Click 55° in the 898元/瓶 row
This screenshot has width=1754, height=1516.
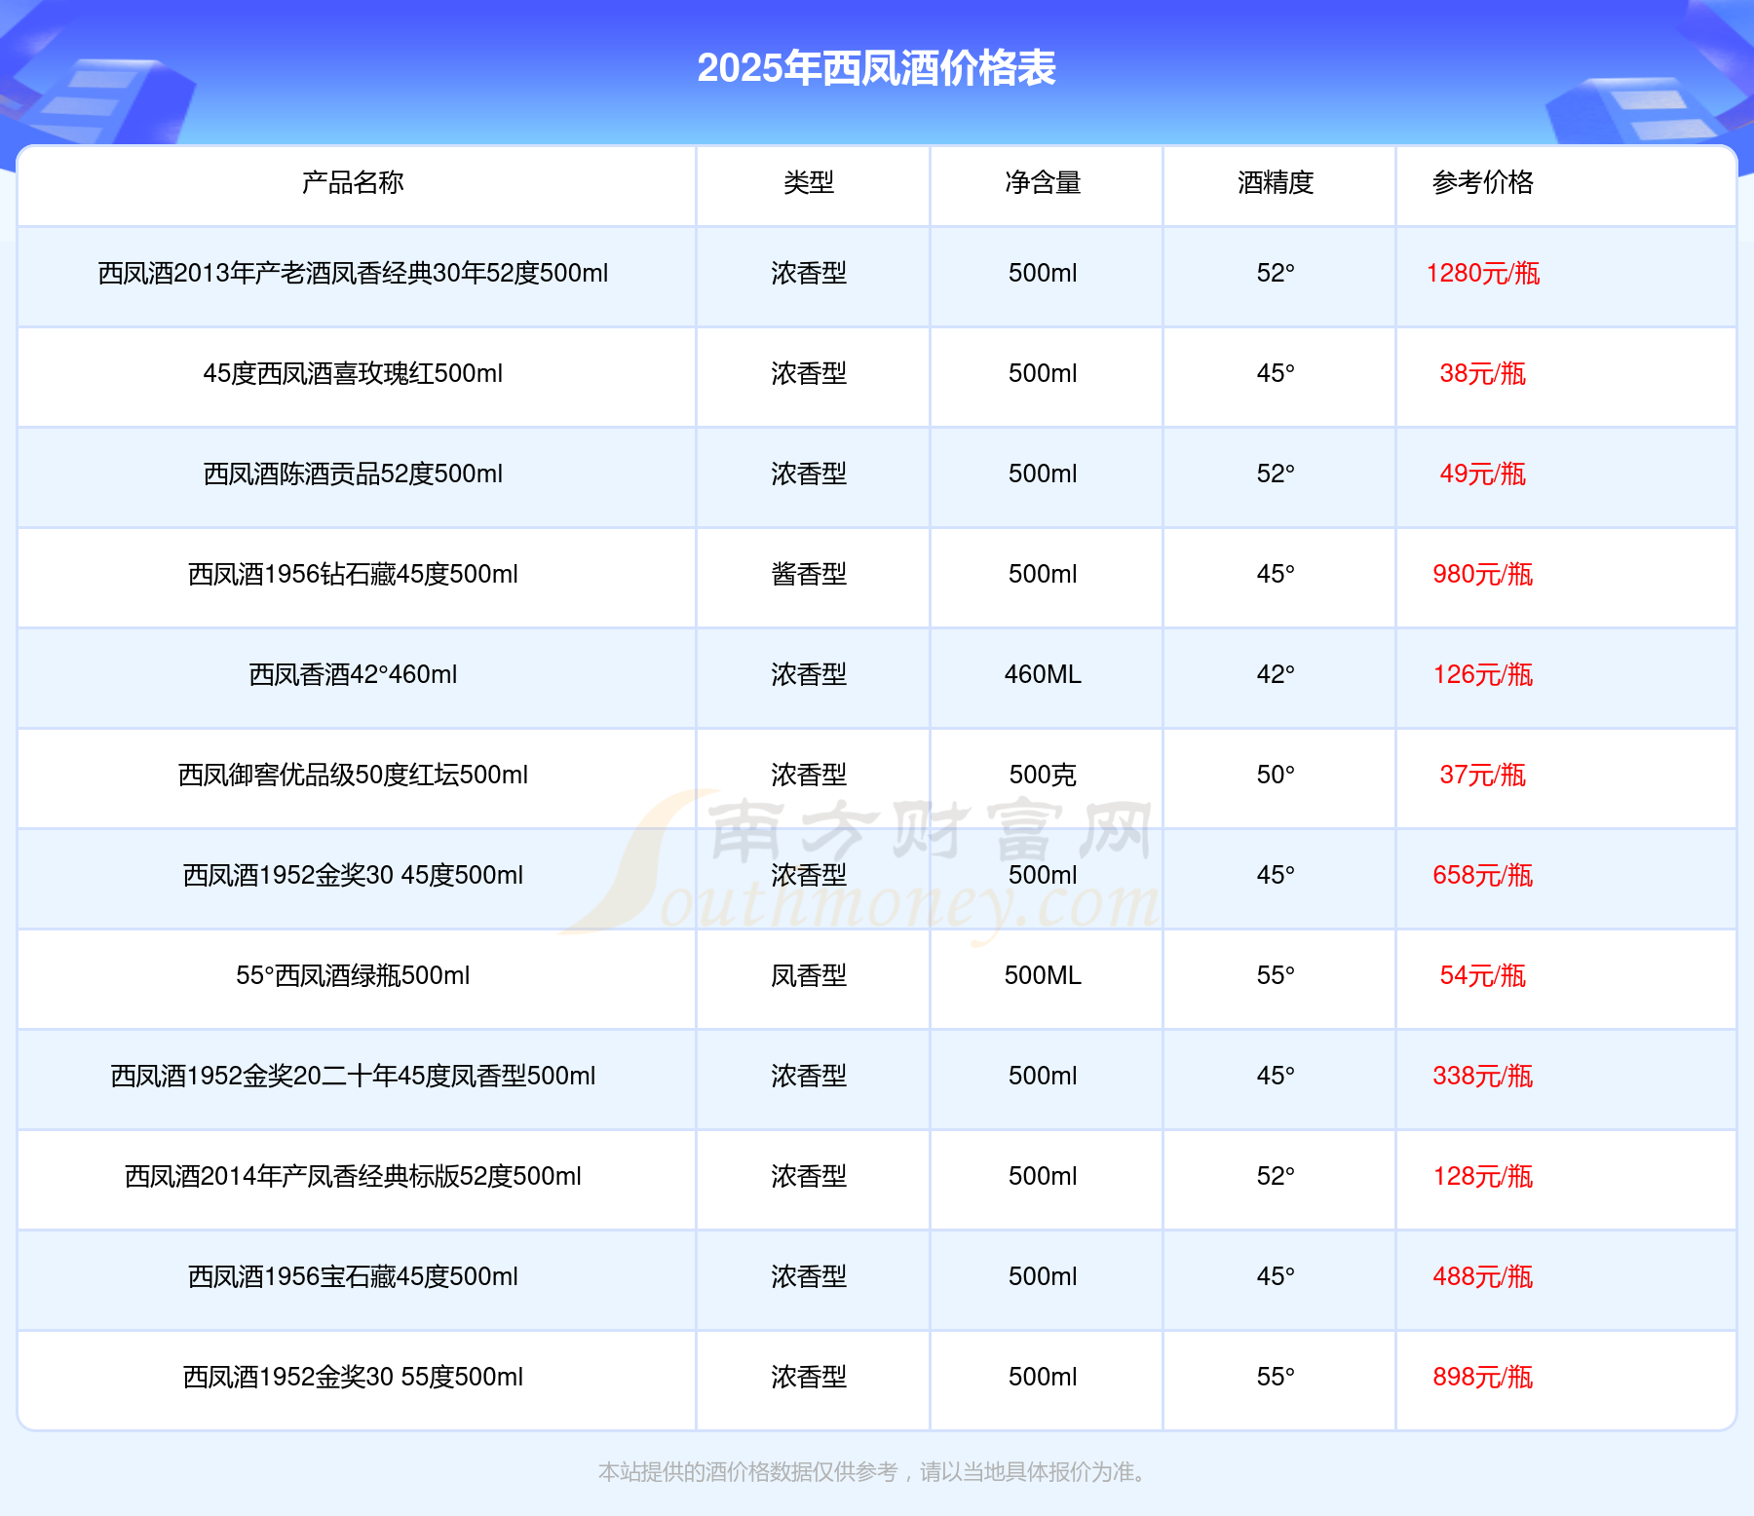click(x=1276, y=1377)
